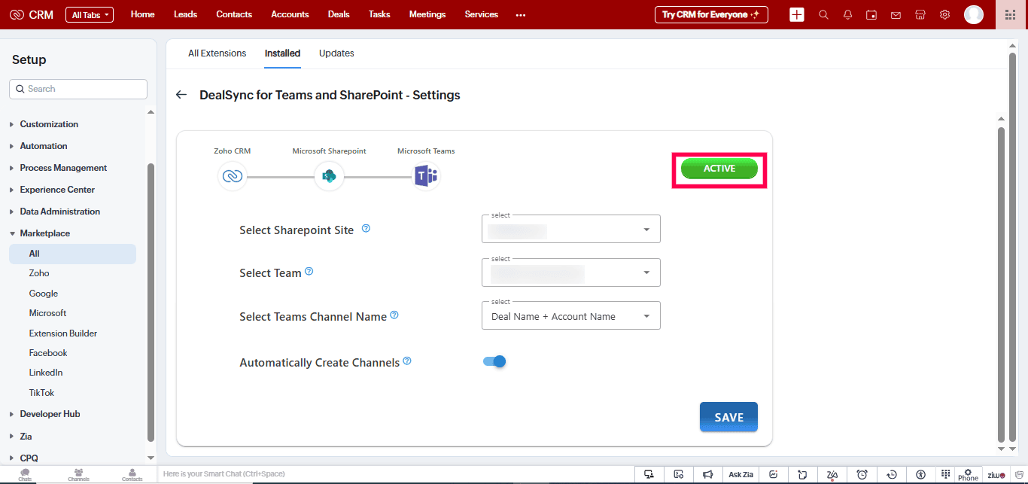Click the alarm clock reminders icon

(x=862, y=474)
